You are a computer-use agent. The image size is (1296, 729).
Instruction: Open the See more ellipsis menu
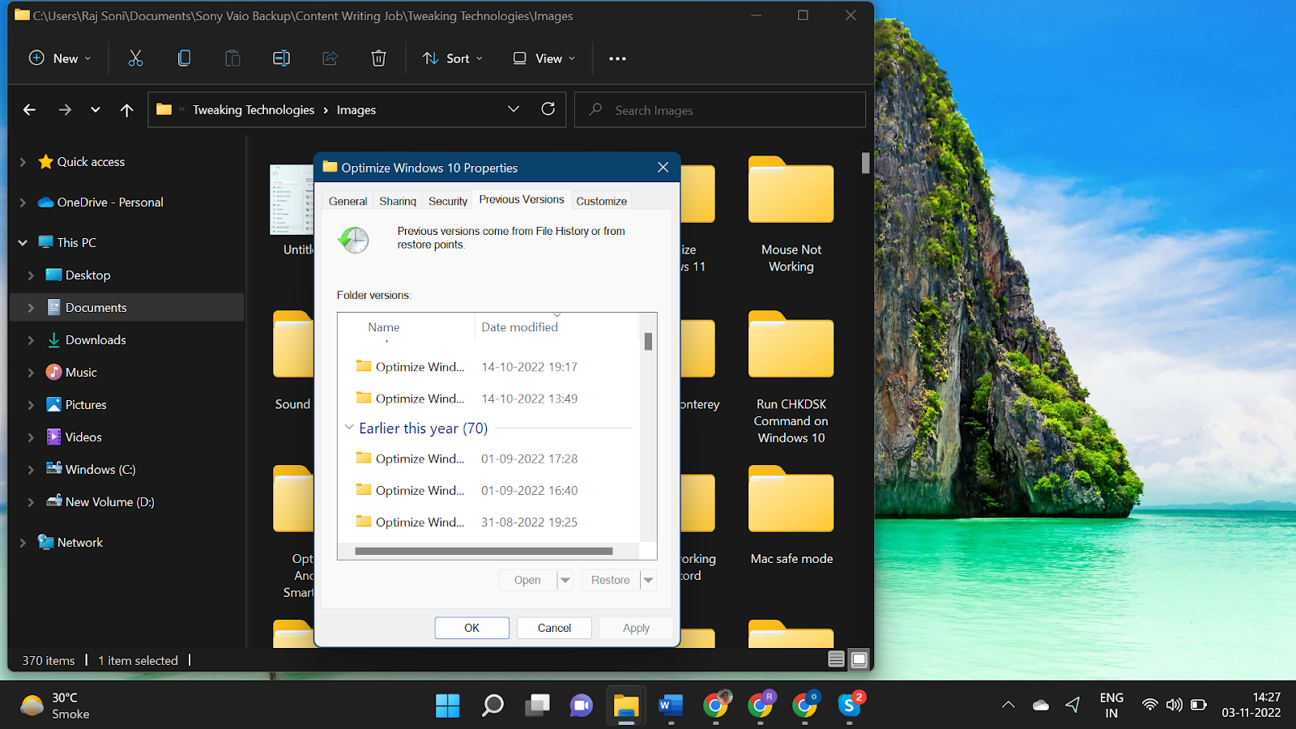click(617, 58)
